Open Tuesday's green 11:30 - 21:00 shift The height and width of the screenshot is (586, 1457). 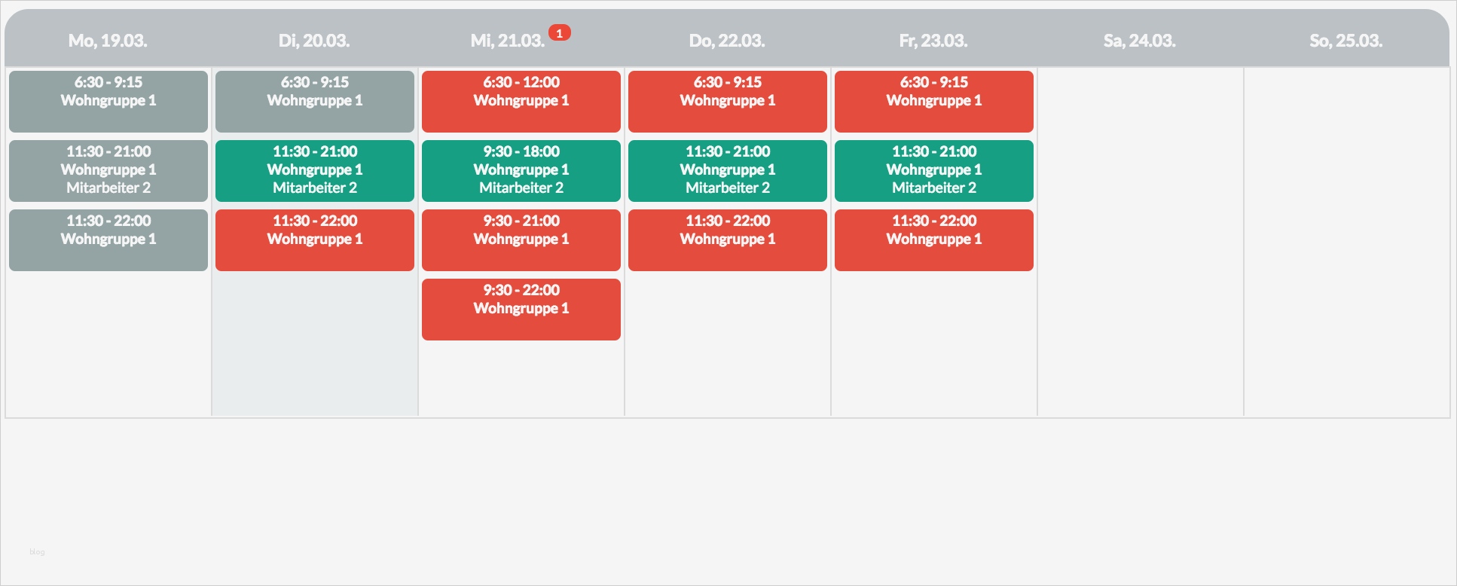315,171
